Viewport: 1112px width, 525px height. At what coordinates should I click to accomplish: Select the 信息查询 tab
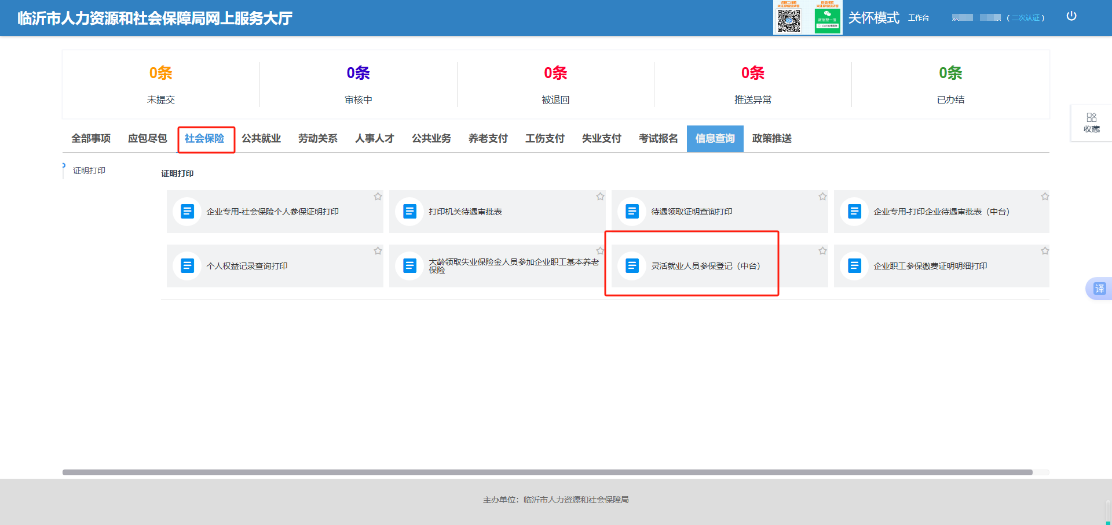click(715, 139)
